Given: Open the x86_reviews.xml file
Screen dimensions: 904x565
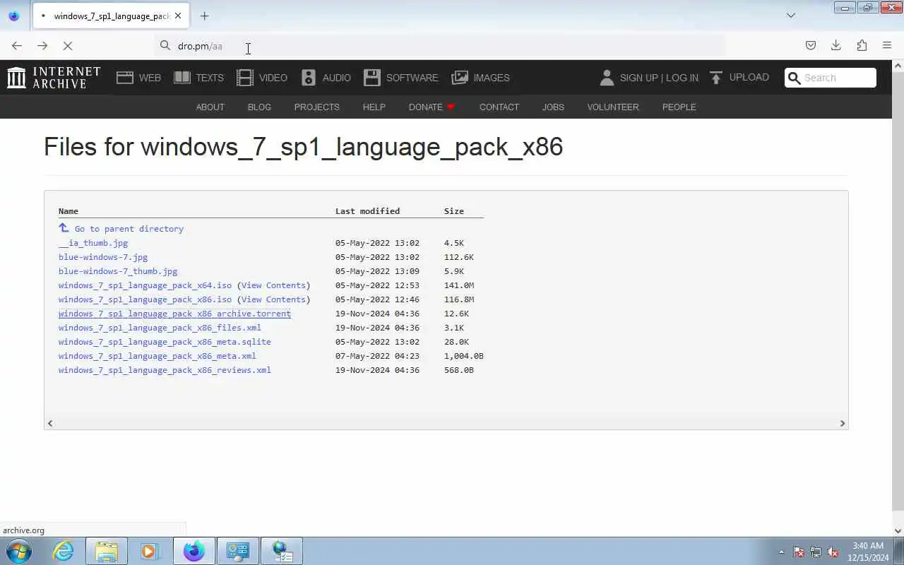Looking at the screenshot, I should [165, 370].
